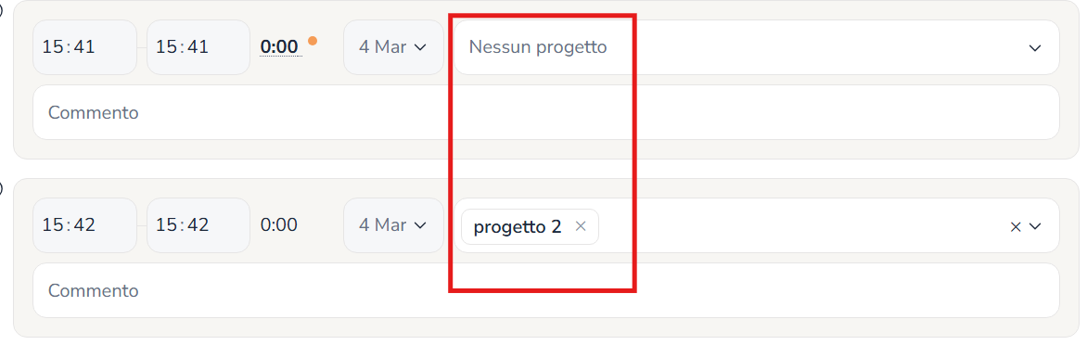Click the second entry's 0:00 duration

279,225
